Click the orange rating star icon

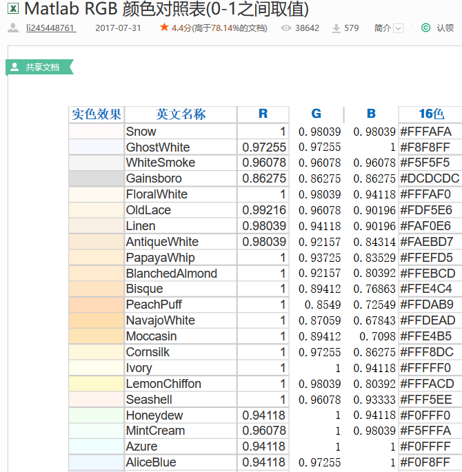point(164,28)
